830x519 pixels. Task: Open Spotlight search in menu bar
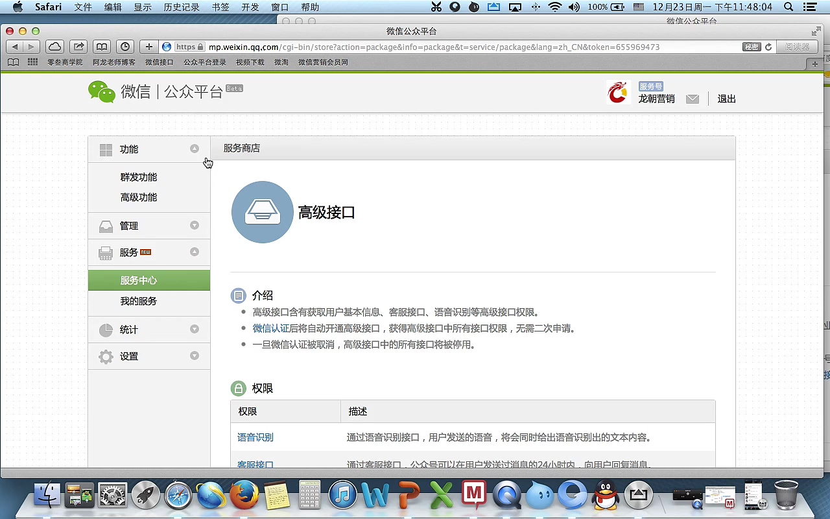pos(788,7)
